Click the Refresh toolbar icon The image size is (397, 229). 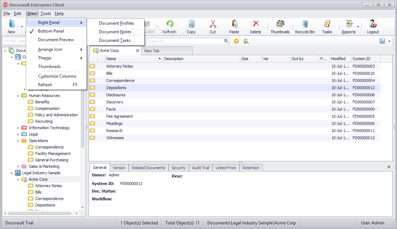click(170, 24)
